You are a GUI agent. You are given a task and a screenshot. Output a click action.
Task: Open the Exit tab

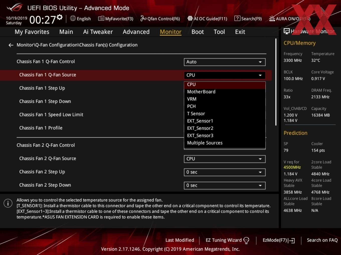click(240, 32)
